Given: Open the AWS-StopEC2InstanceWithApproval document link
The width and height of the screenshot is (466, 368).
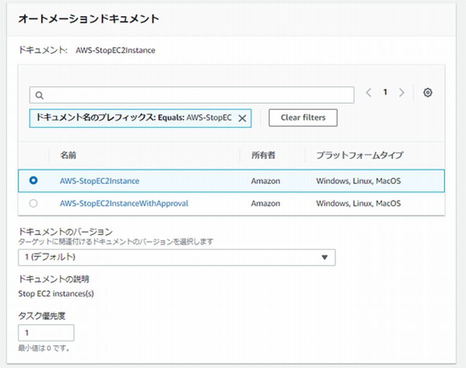Looking at the screenshot, I should coord(124,203).
